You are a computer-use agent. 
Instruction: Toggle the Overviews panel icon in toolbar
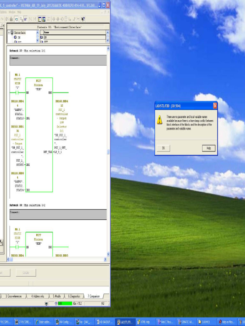click(x=40, y=19)
